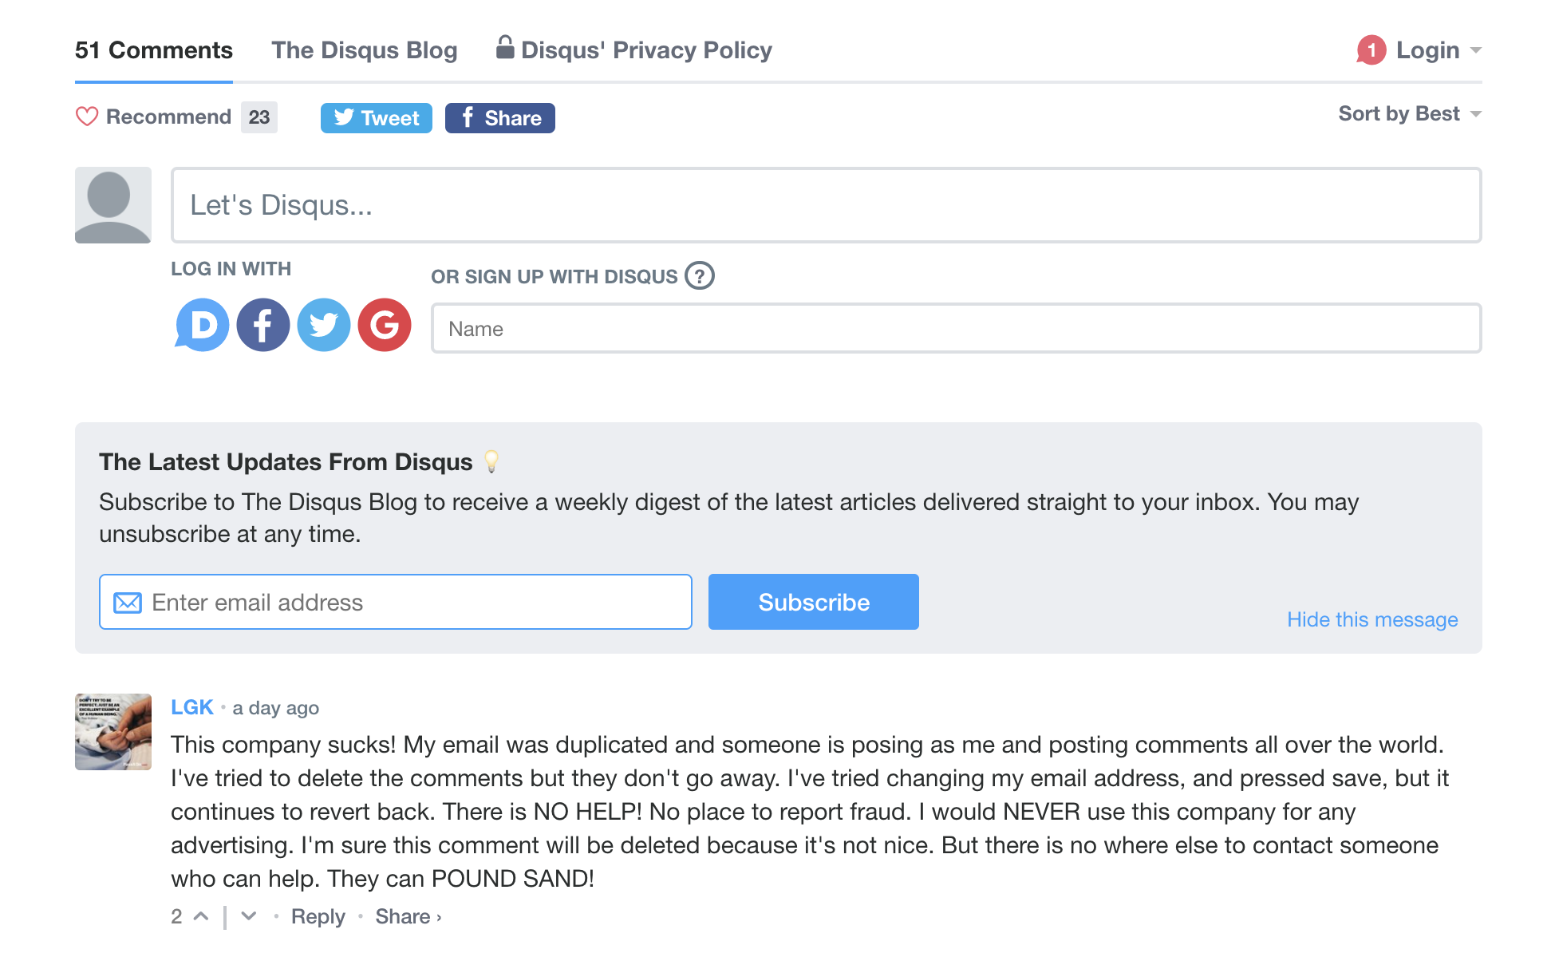
Task: Click Hide this message link
Action: 1372,619
